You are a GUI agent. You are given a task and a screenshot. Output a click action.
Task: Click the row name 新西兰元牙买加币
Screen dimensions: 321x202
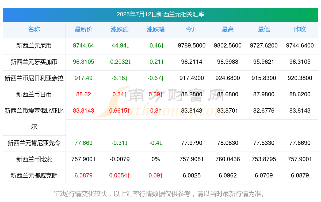click(x=34, y=62)
